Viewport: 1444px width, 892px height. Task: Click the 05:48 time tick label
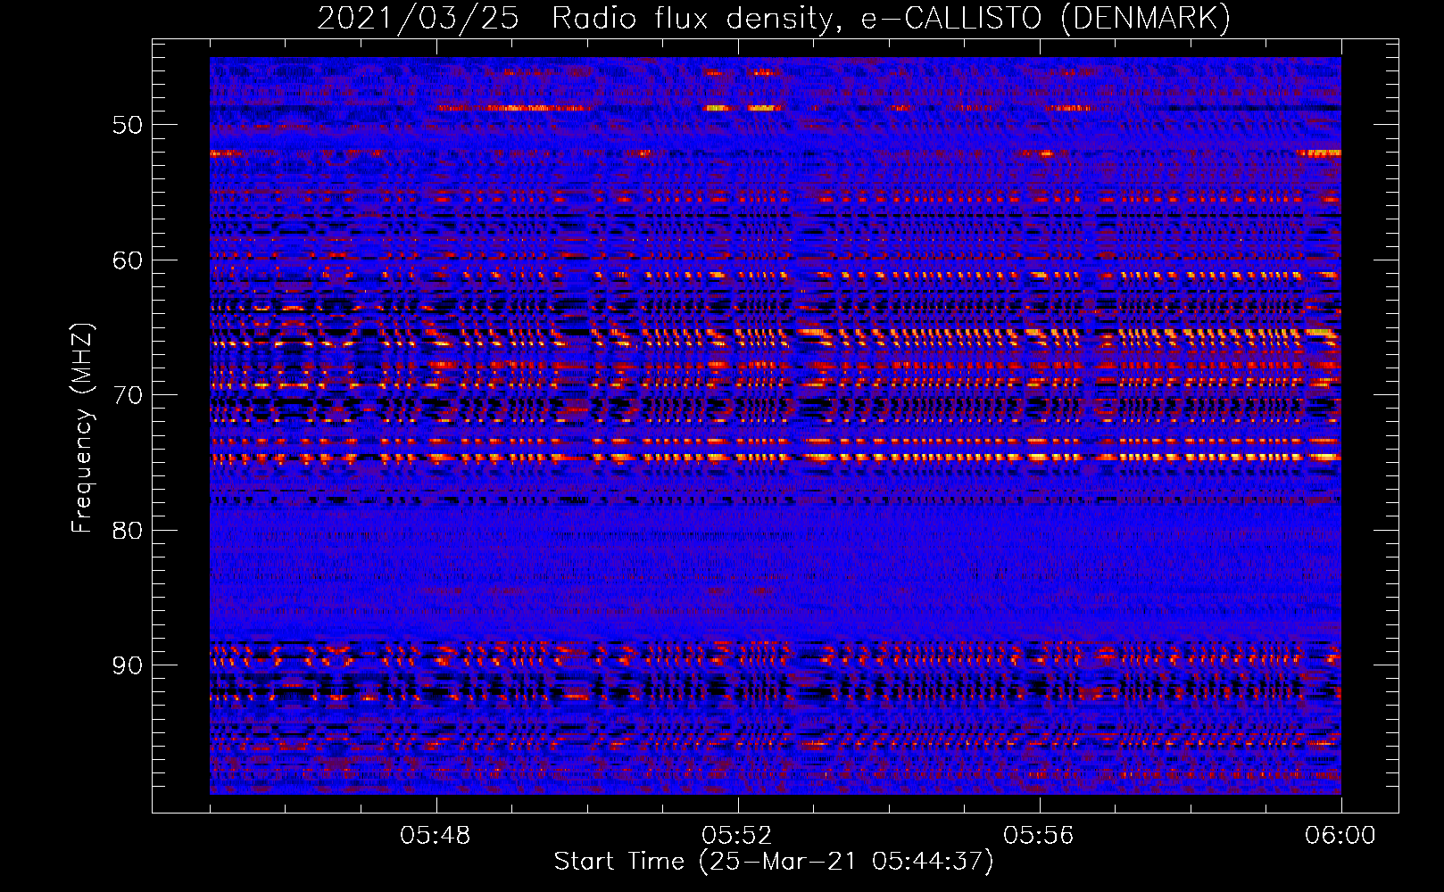[x=436, y=836]
